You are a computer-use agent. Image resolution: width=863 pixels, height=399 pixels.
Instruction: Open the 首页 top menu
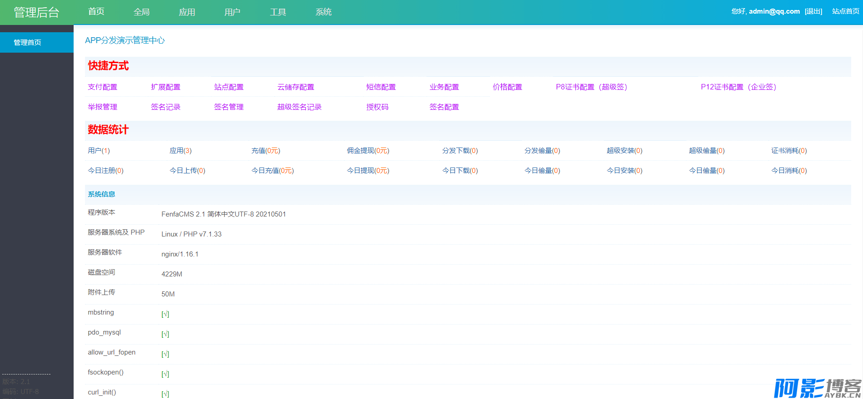tap(96, 12)
